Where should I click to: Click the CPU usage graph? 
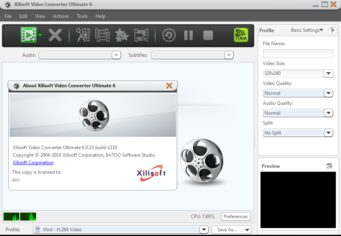[x=20, y=217]
